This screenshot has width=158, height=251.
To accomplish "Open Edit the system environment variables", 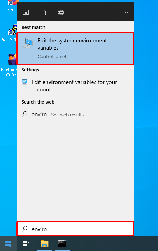I will pyautogui.click(x=76, y=49).
